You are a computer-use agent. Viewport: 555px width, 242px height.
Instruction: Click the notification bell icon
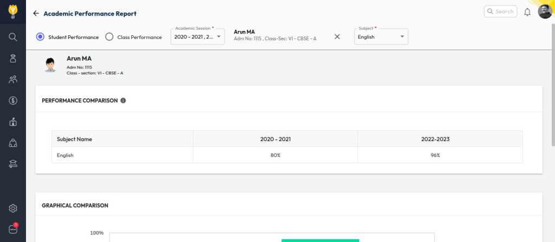click(x=527, y=12)
